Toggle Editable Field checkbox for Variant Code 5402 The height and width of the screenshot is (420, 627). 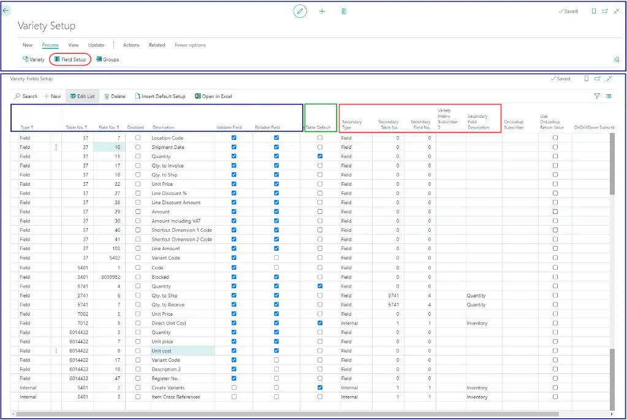tap(276, 258)
